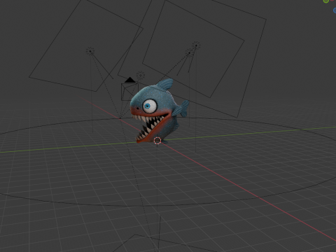
Task: Click the 3D cursor under the fish
Action: [x=157, y=141]
